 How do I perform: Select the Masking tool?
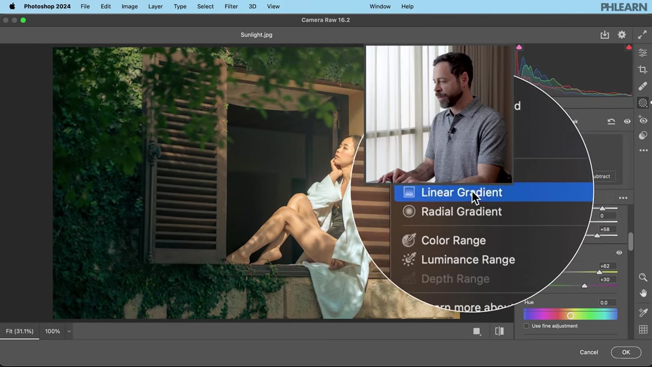(x=643, y=103)
